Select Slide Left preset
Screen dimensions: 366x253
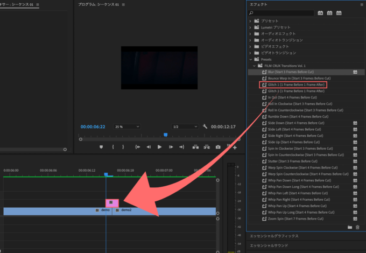coord(294,129)
